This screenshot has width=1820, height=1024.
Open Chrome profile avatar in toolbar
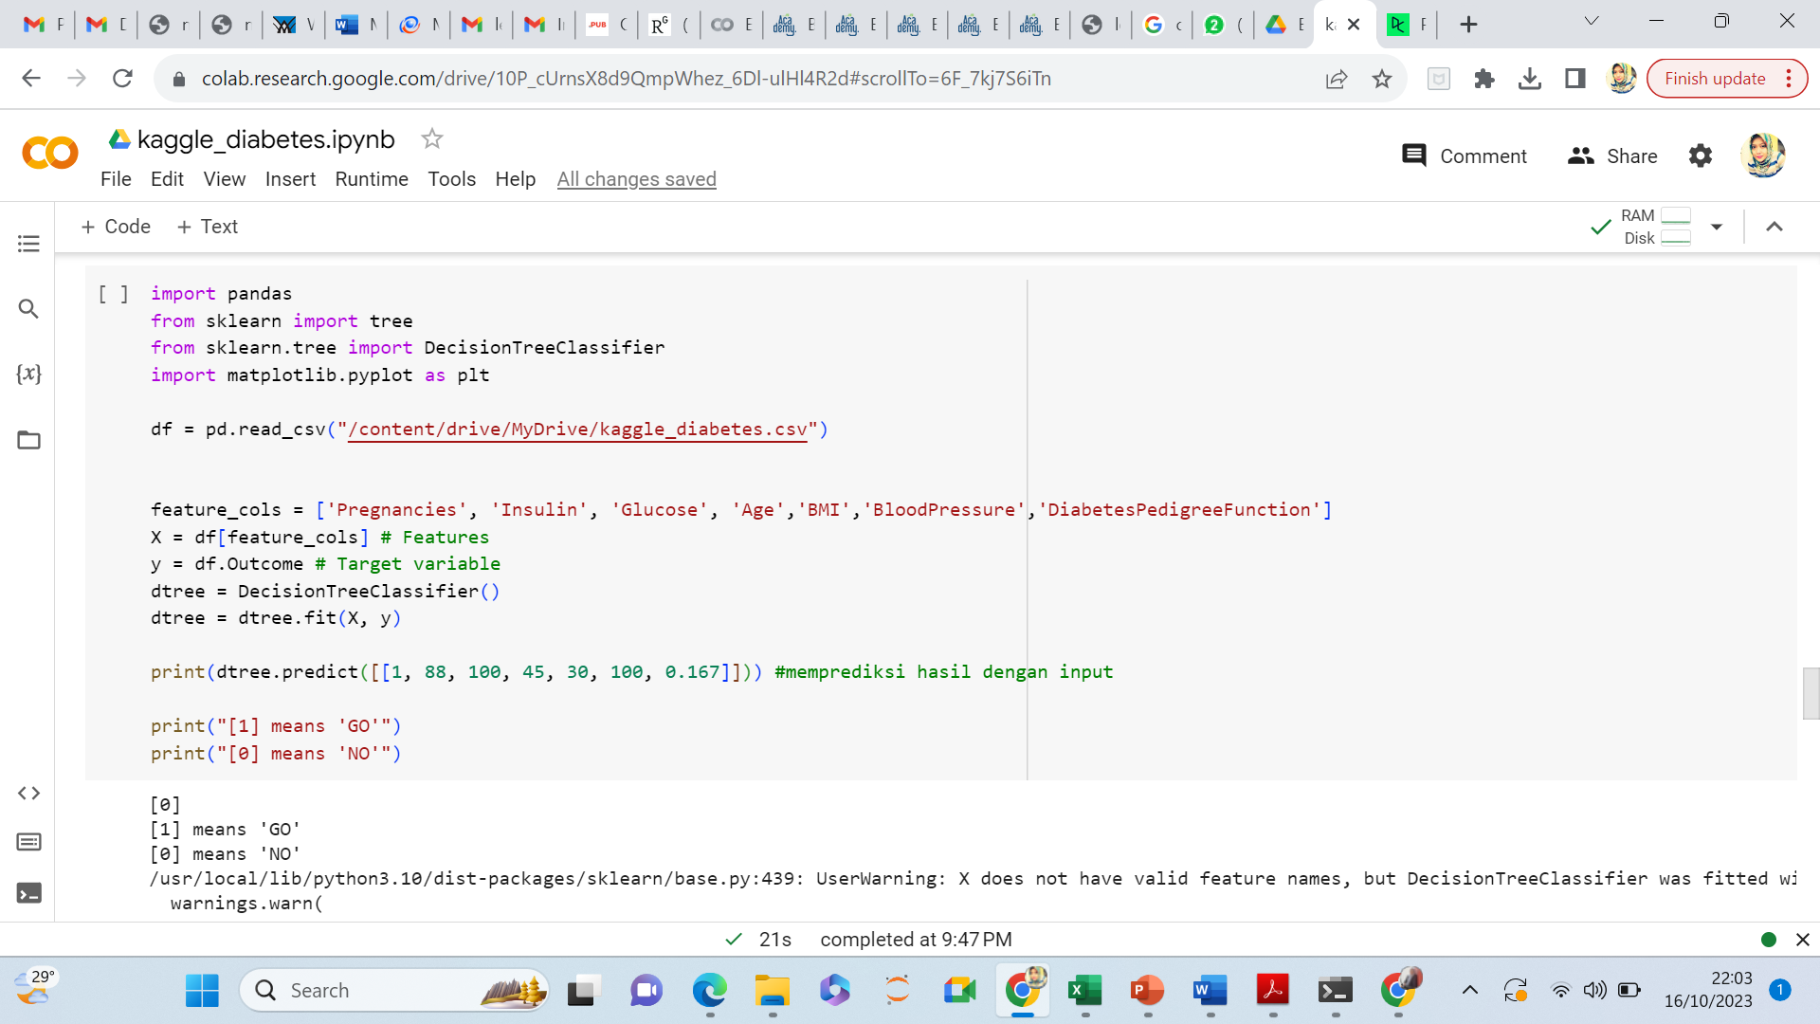(1622, 79)
